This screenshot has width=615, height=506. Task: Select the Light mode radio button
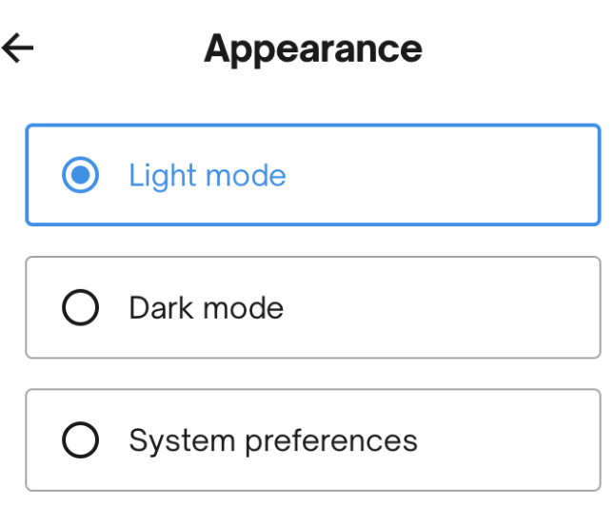(x=80, y=176)
